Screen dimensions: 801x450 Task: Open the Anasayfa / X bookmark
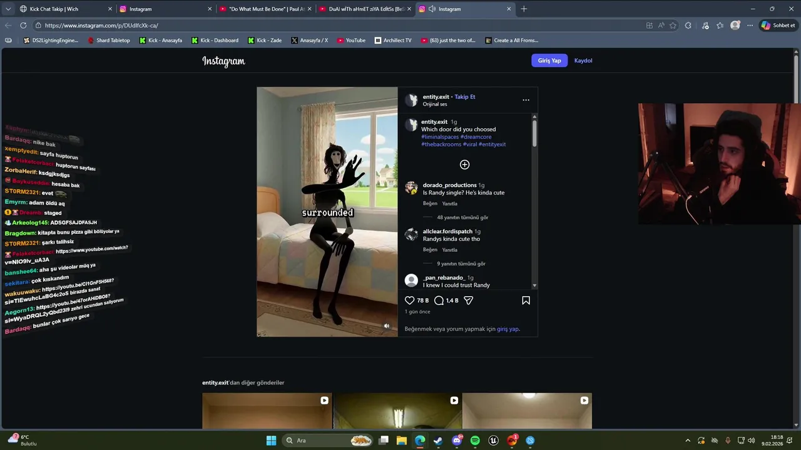(x=309, y=40)
